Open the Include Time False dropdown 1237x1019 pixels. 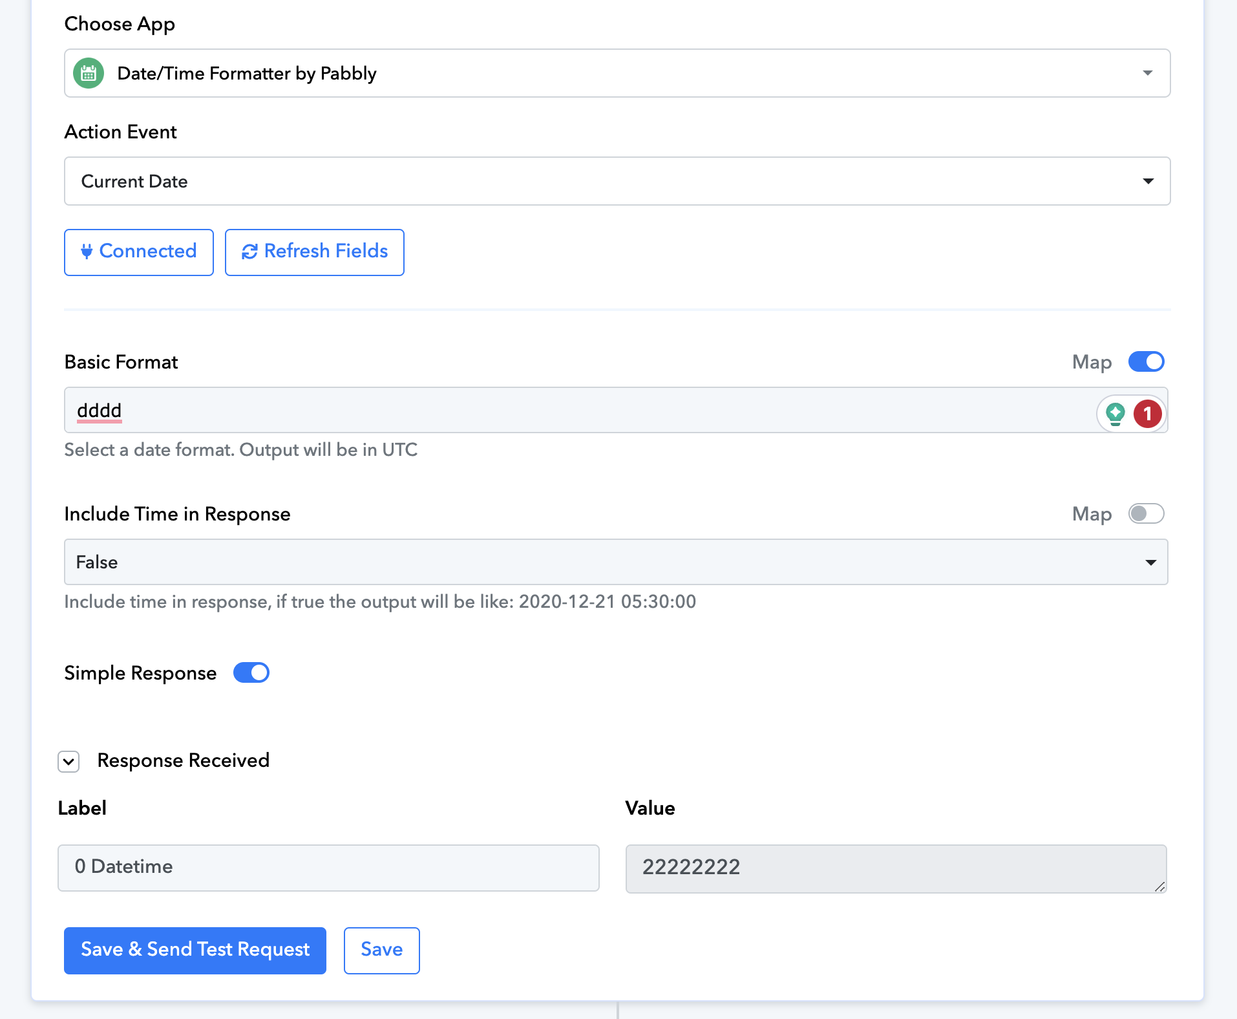[616, 562]
